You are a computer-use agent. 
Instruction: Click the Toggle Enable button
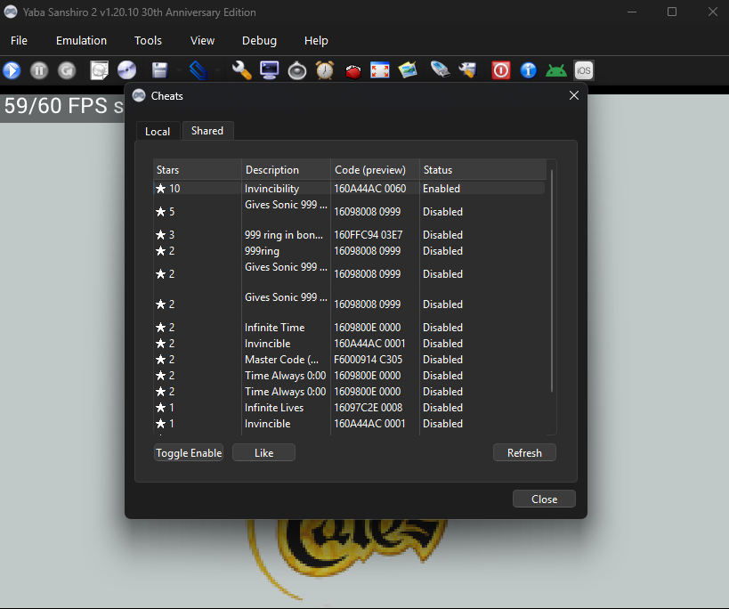(189, 453)
